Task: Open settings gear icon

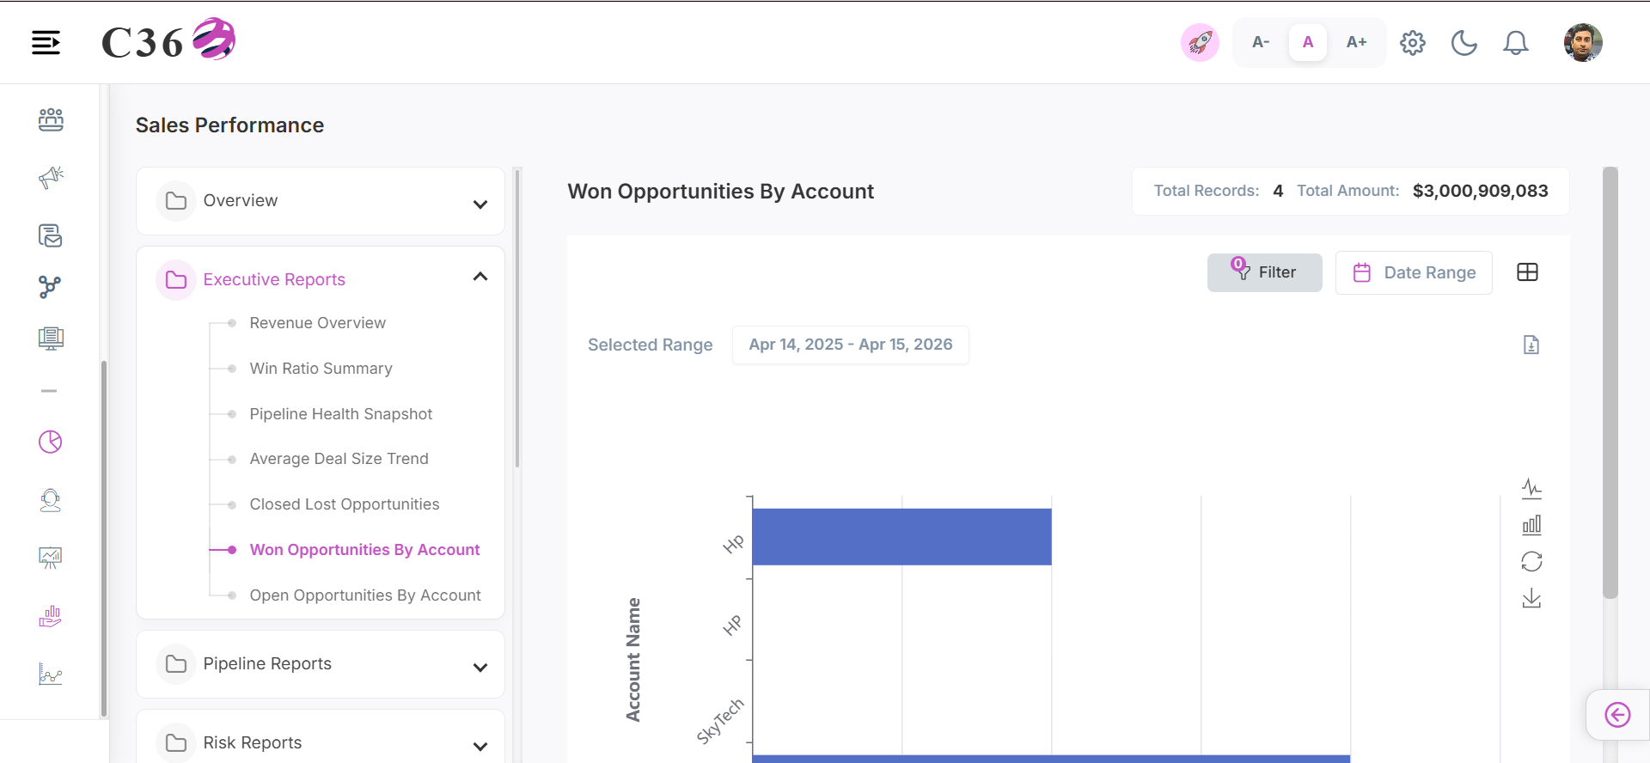Action: pyautogui.click(x=1413, y=43)
